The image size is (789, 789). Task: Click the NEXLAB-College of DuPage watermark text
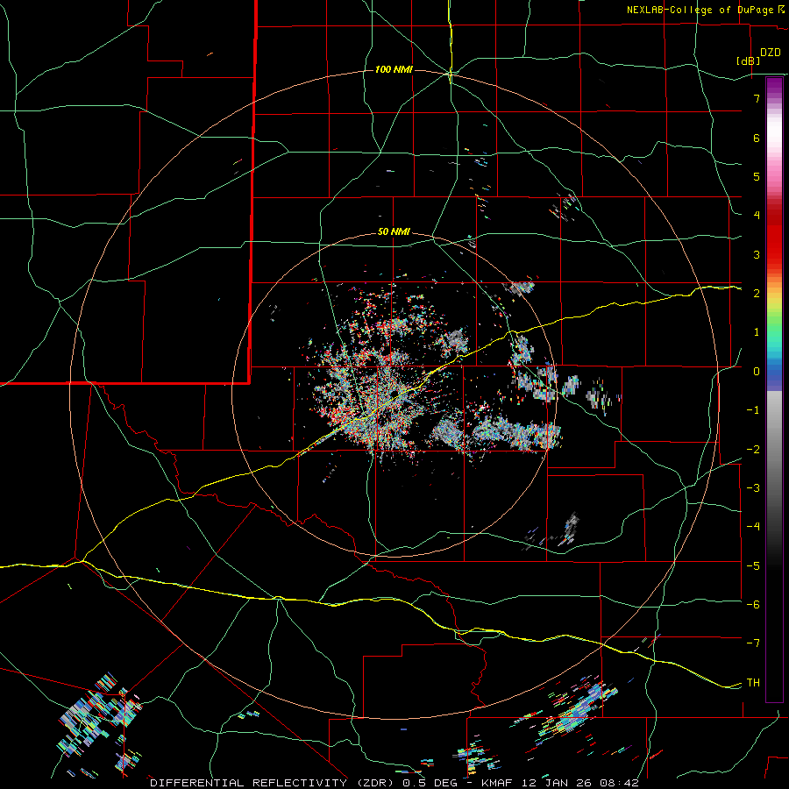pyautogui.click(x=700, y=10)
